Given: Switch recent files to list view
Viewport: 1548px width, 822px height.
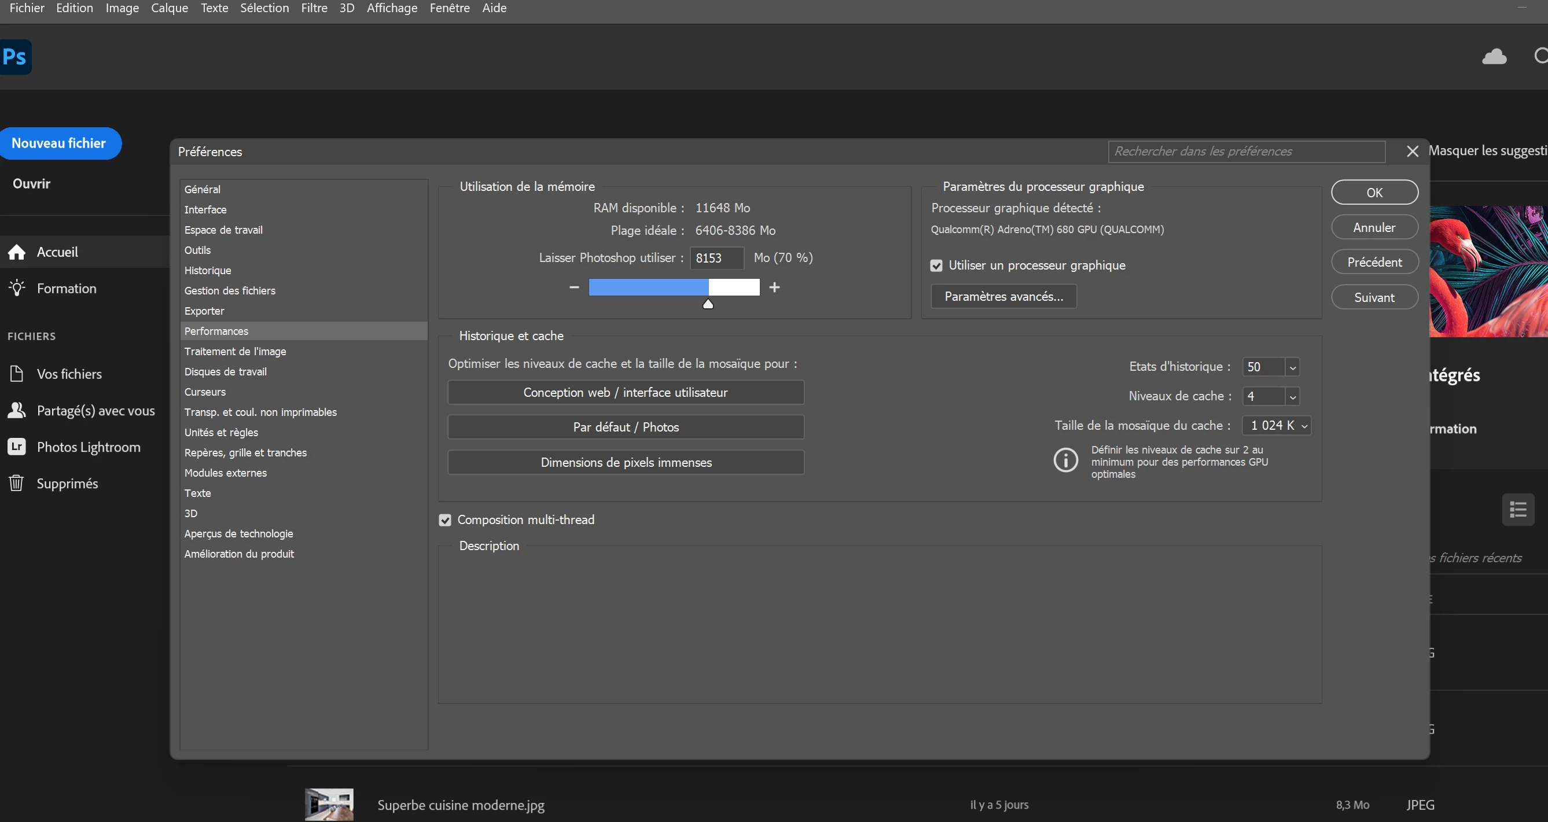Looking at the screenshot, I should click(1518, 510).
